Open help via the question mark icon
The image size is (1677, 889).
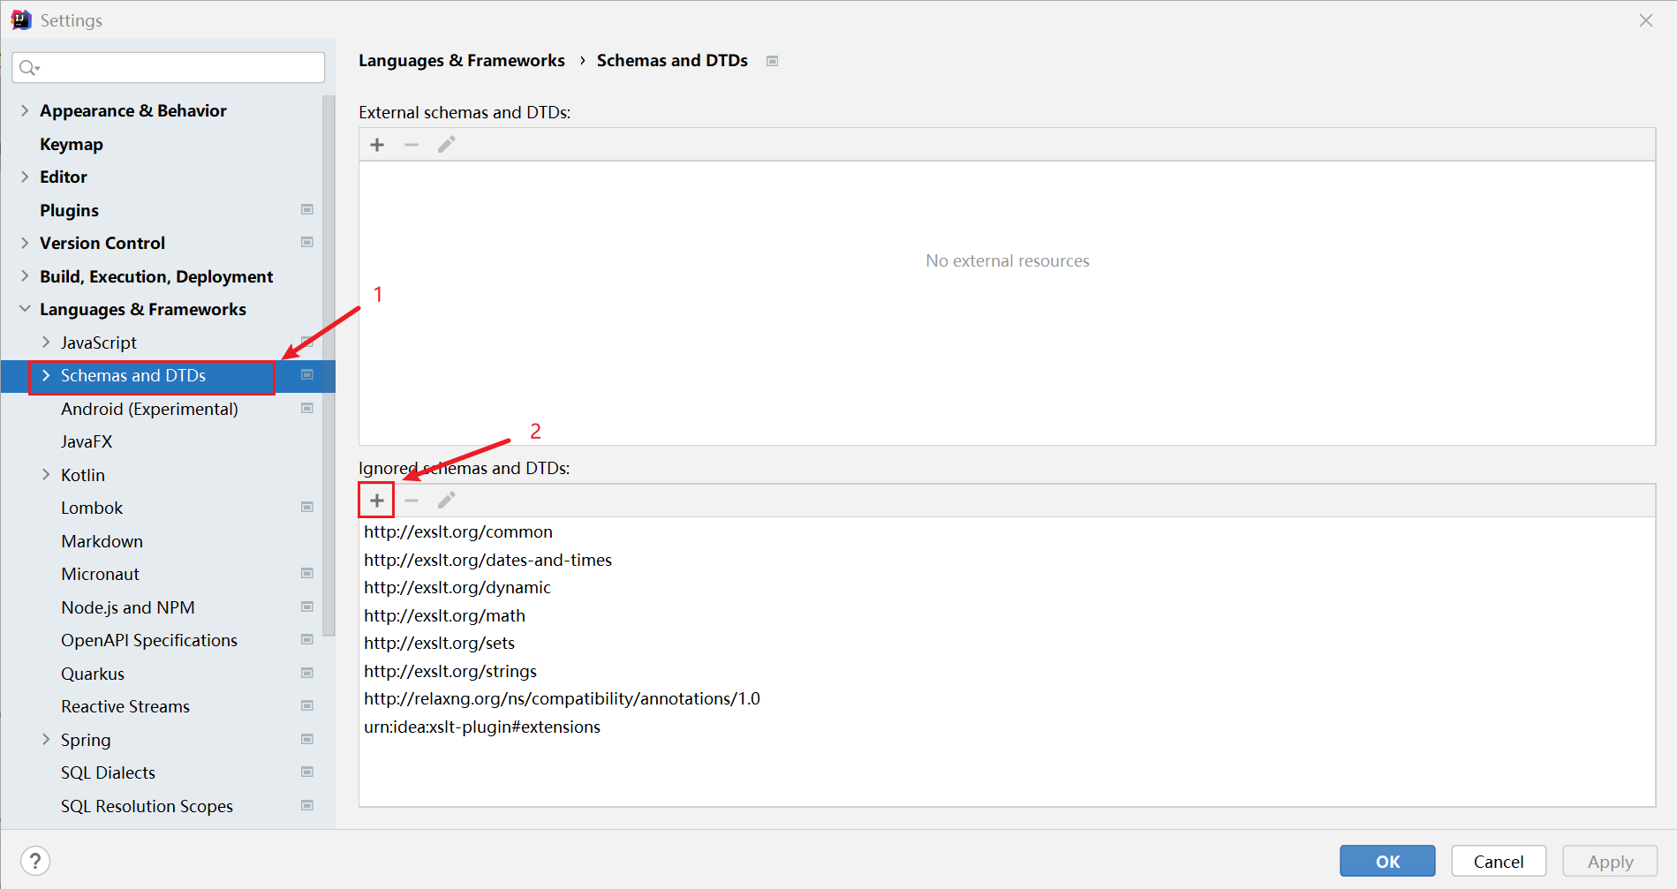point(35,860)
